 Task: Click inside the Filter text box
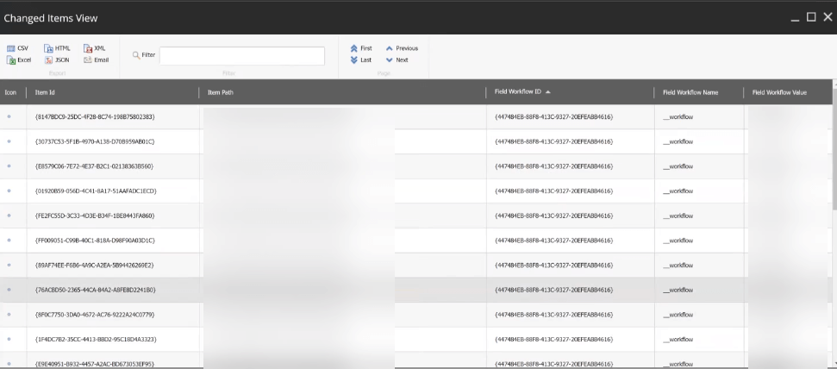tap(242, 56)
